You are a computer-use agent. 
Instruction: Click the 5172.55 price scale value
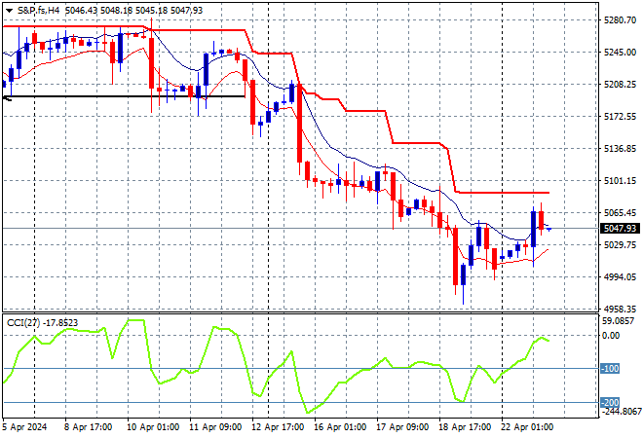[620, 117]
